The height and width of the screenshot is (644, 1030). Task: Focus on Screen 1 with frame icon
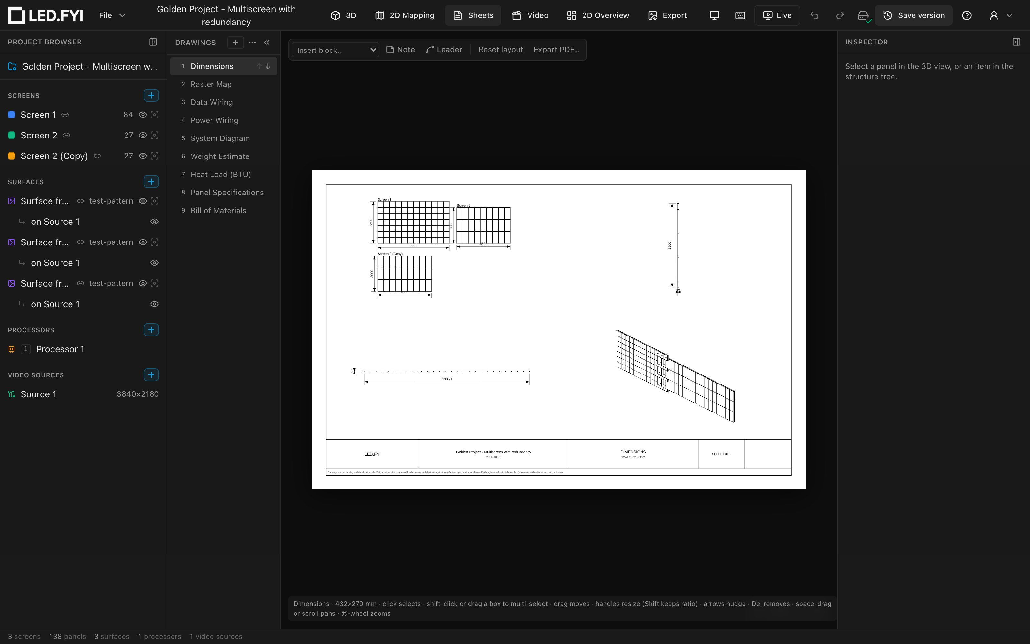pos(154,115)
